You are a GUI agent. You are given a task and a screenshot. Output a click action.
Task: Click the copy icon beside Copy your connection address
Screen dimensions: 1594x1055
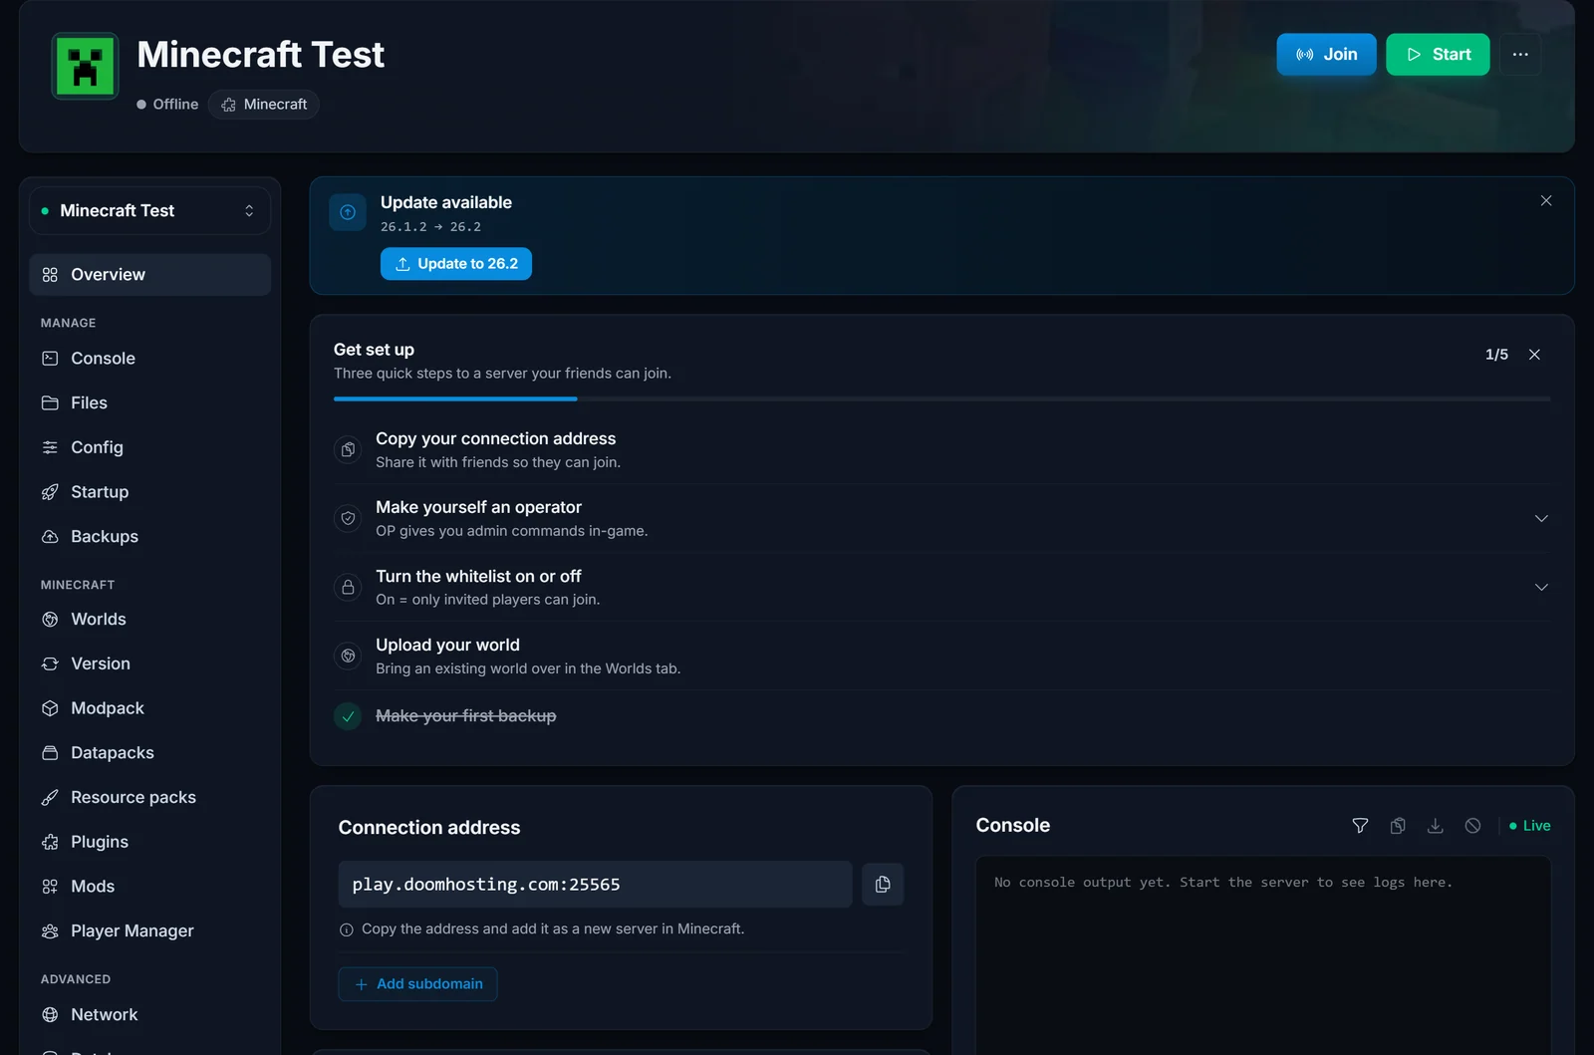[x=348, y=450]
